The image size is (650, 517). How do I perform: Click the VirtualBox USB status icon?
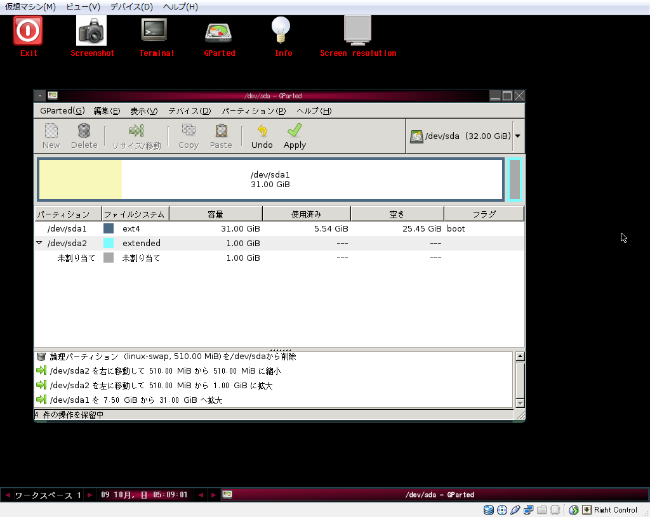point(515,510)
